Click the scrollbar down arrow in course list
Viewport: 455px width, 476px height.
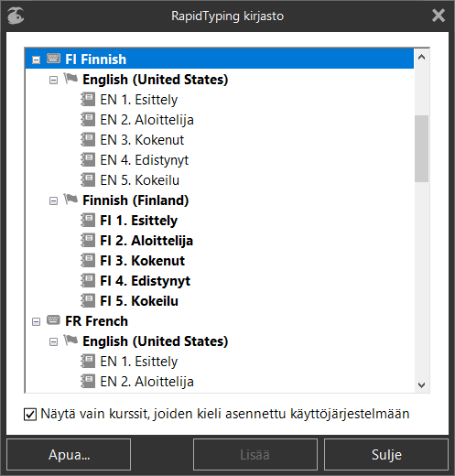coord(421,384)
